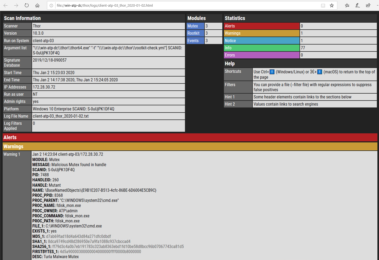Click the site information icon in address bar

pyautogui.click(x=52, y=5)
